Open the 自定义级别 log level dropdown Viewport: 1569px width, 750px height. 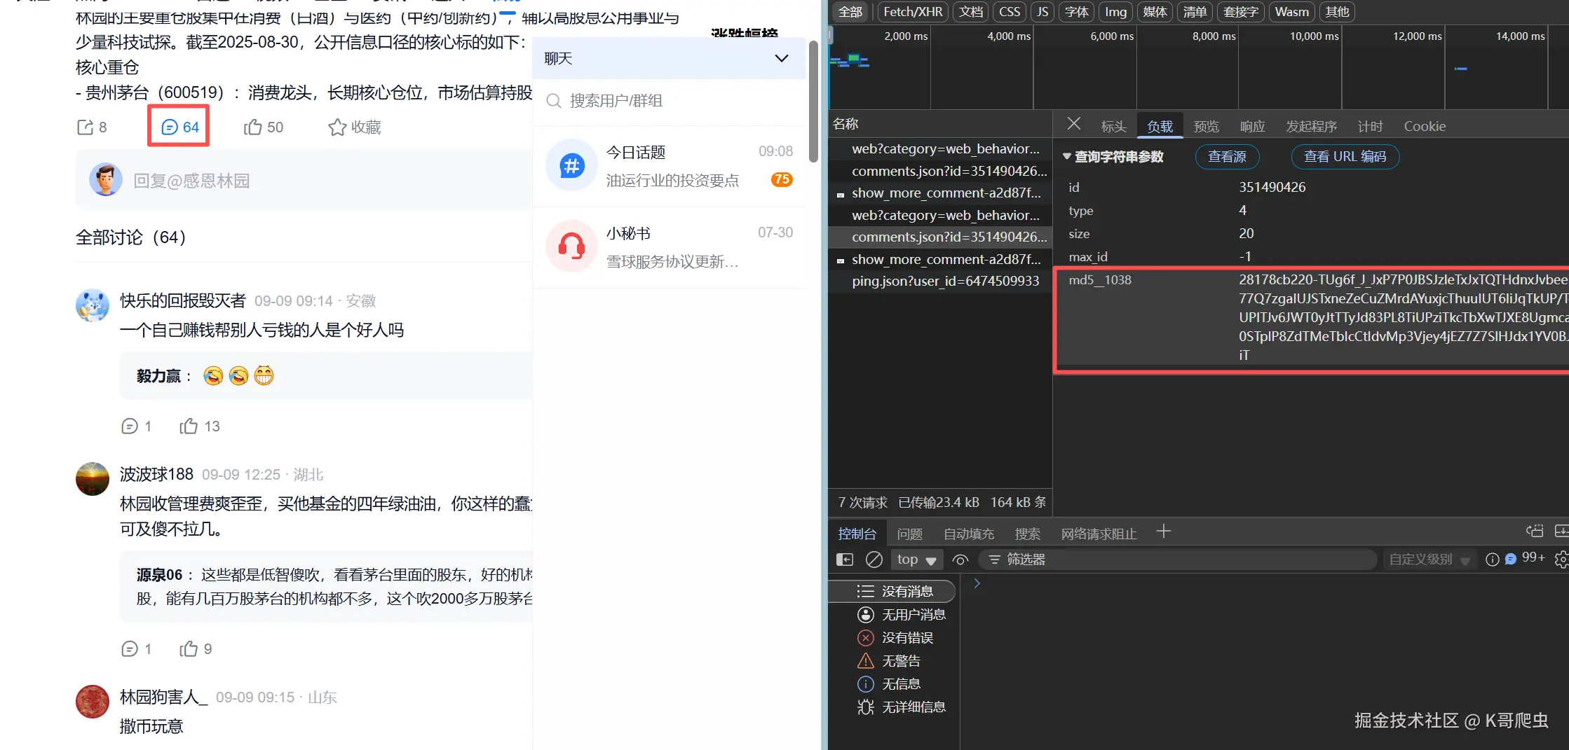1429,560
